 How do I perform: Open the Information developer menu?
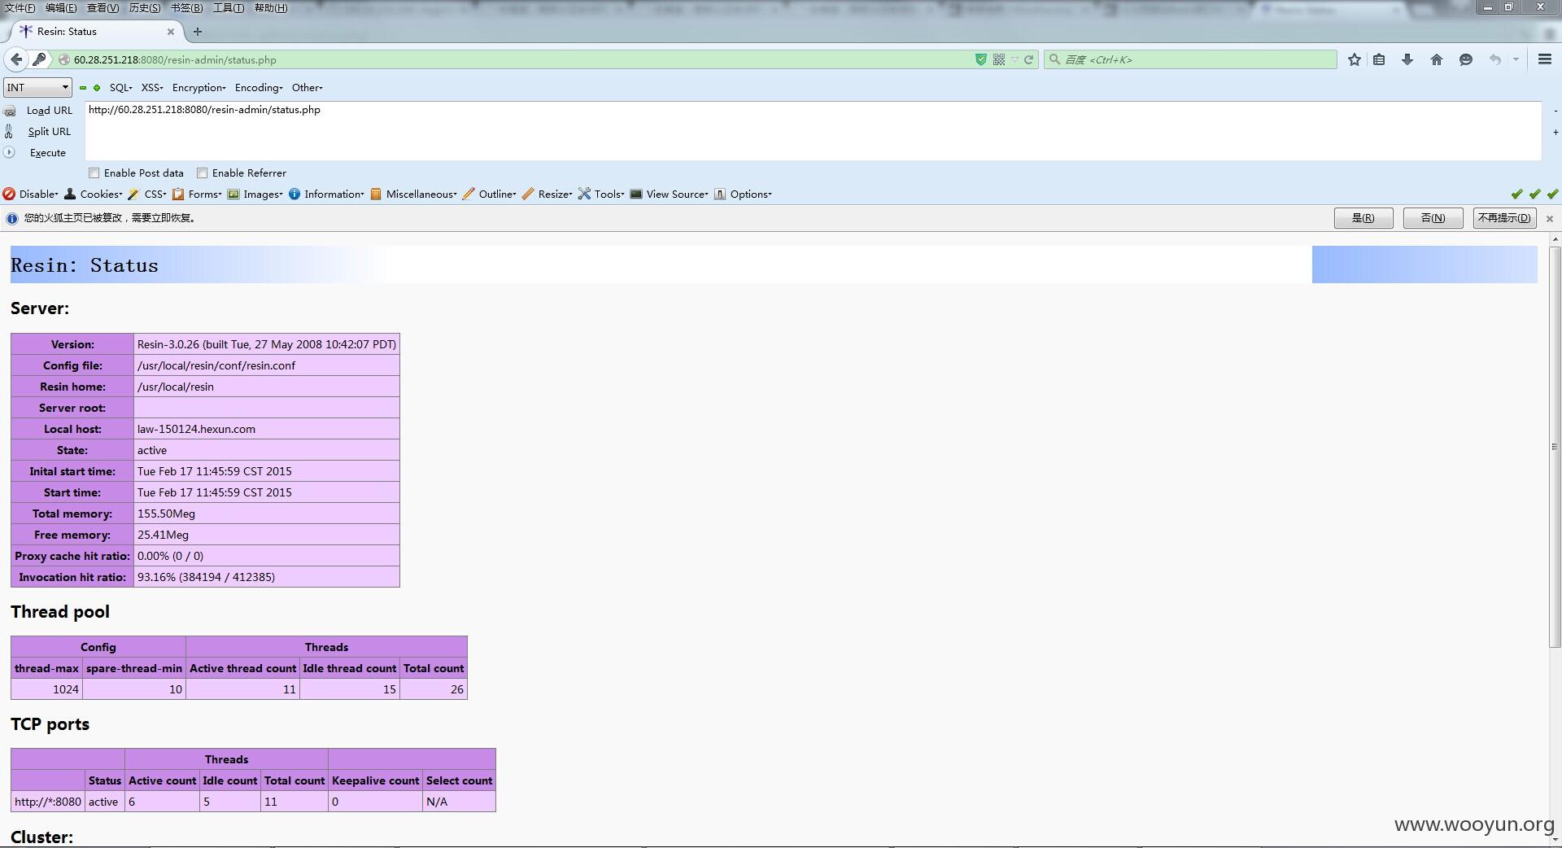[x=326, y=194]
